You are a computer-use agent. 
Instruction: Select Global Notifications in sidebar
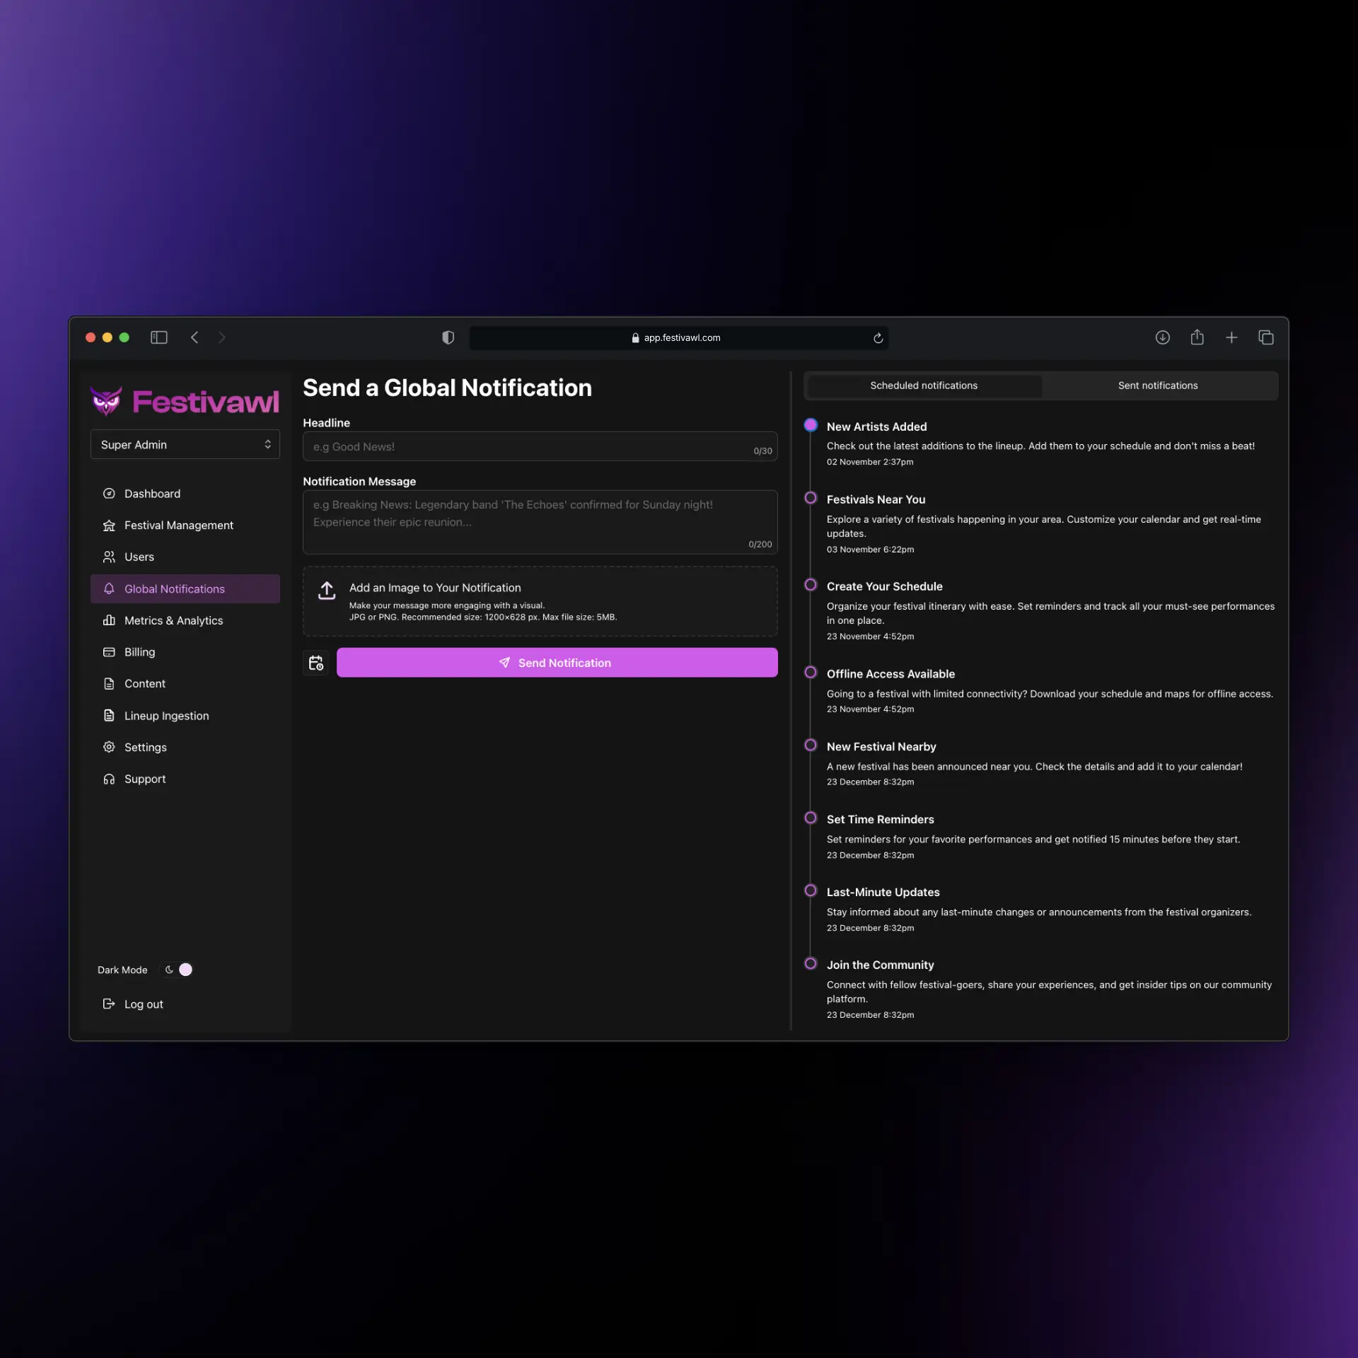(185, 588)
